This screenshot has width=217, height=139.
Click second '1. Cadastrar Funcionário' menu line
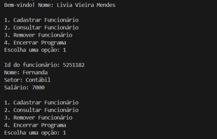click(x=41, y=102)
